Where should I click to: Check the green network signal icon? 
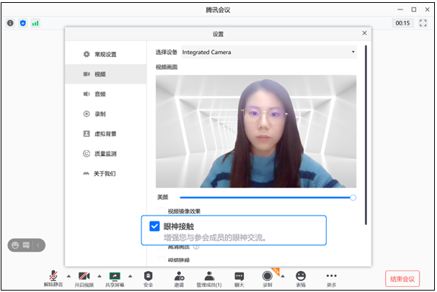pyautogui.click(x=35, y=23)
